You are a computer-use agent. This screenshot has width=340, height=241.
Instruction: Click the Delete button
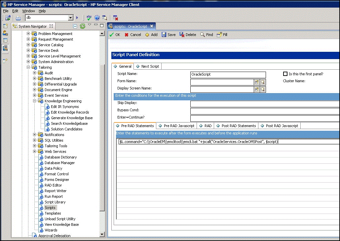[188, 35]
